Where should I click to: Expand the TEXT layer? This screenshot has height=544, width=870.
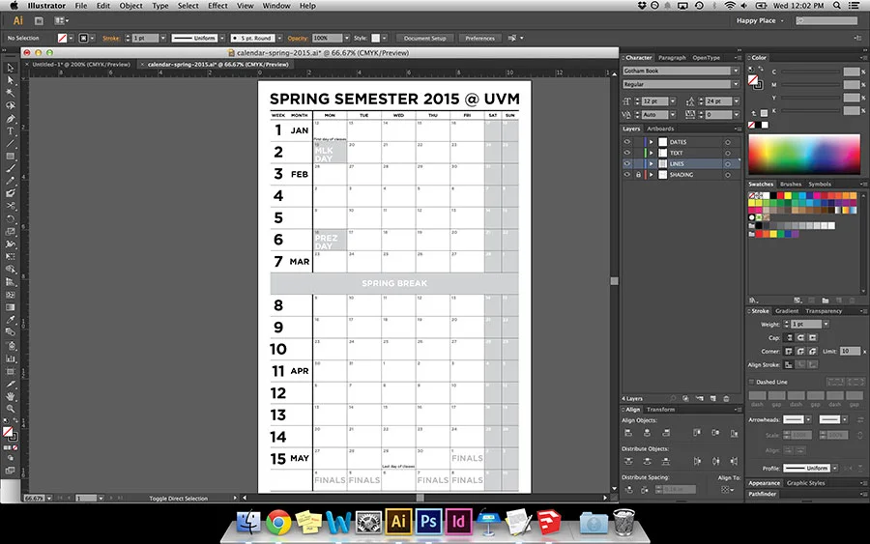652,153
